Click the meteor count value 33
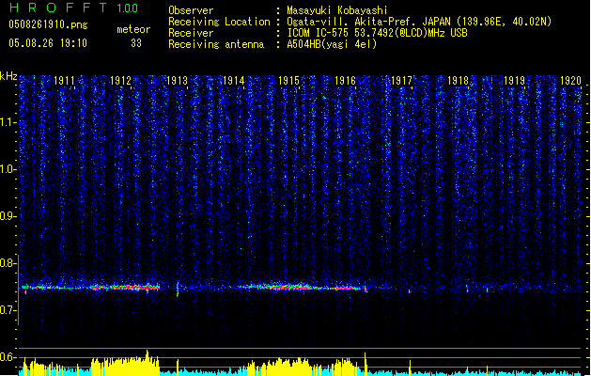Screen dimensions: 591x376 point(136,43)
